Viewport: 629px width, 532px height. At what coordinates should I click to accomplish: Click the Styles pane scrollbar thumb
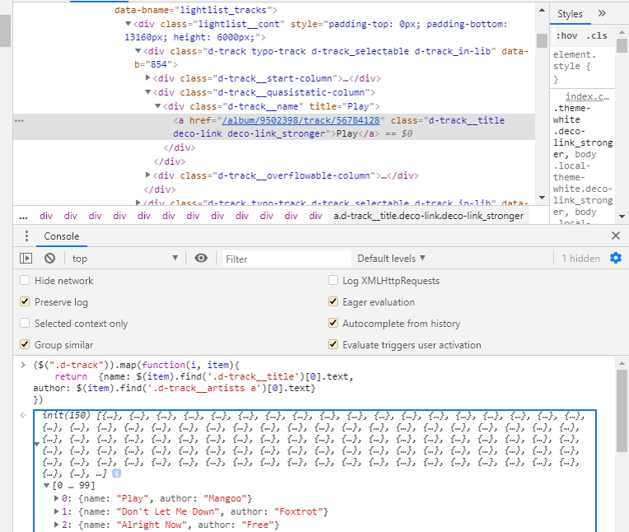point(622,45)
